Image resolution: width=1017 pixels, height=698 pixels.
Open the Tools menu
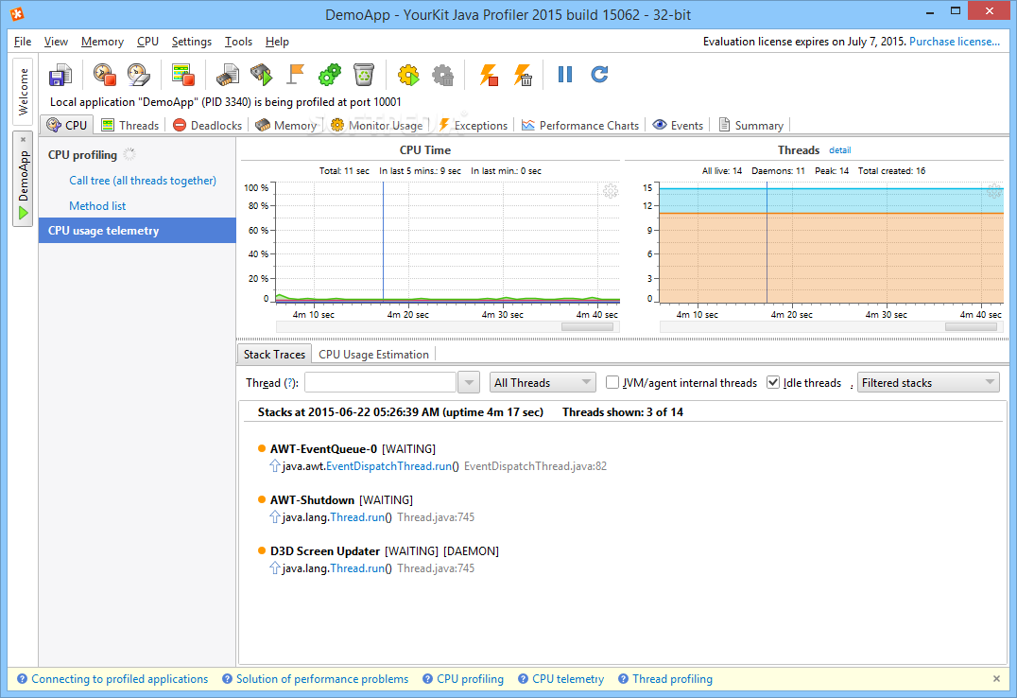click(x=239, y=42)
